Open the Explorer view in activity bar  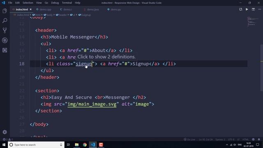click(5, 11)
